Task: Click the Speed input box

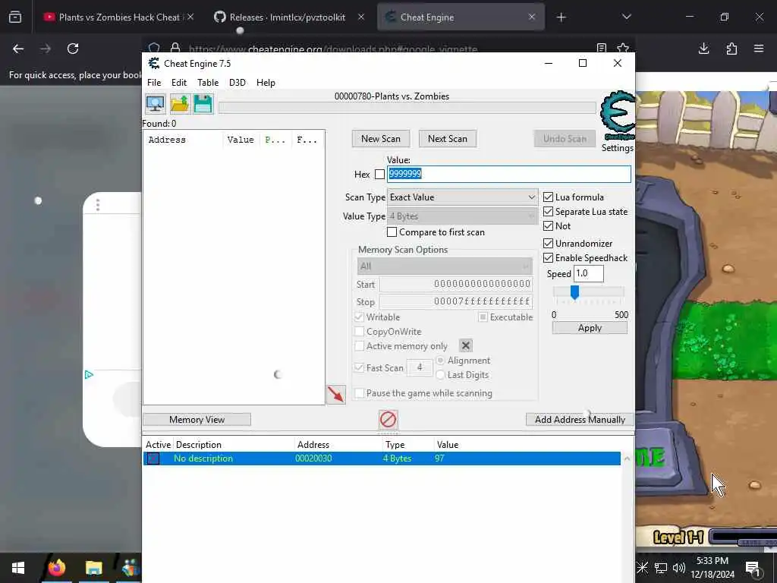Action: pyautogui.click(x=589, y=273)
